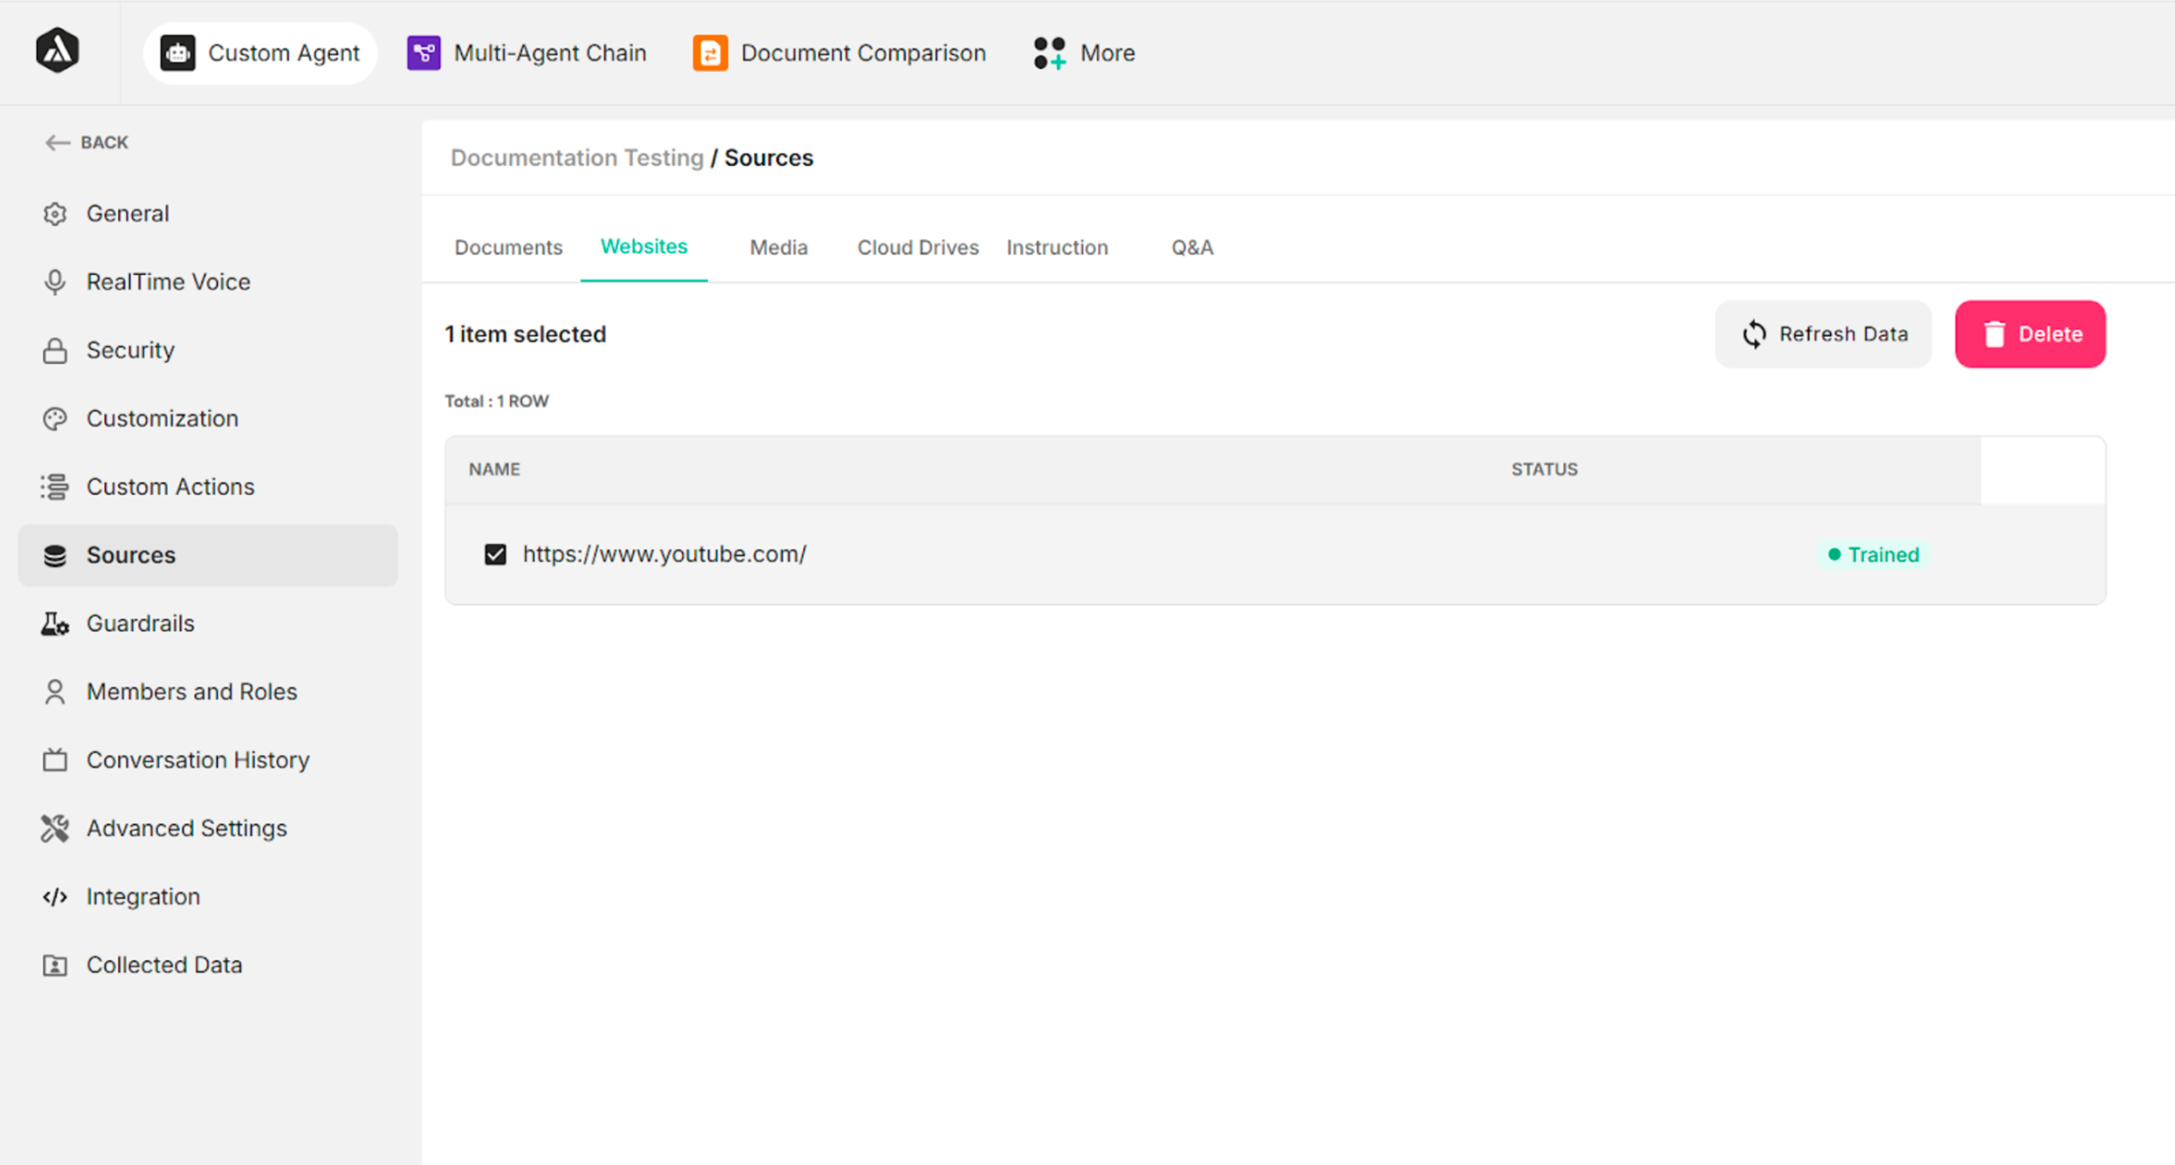Click the Guardrails flask icon

click(x=55, y=624)
